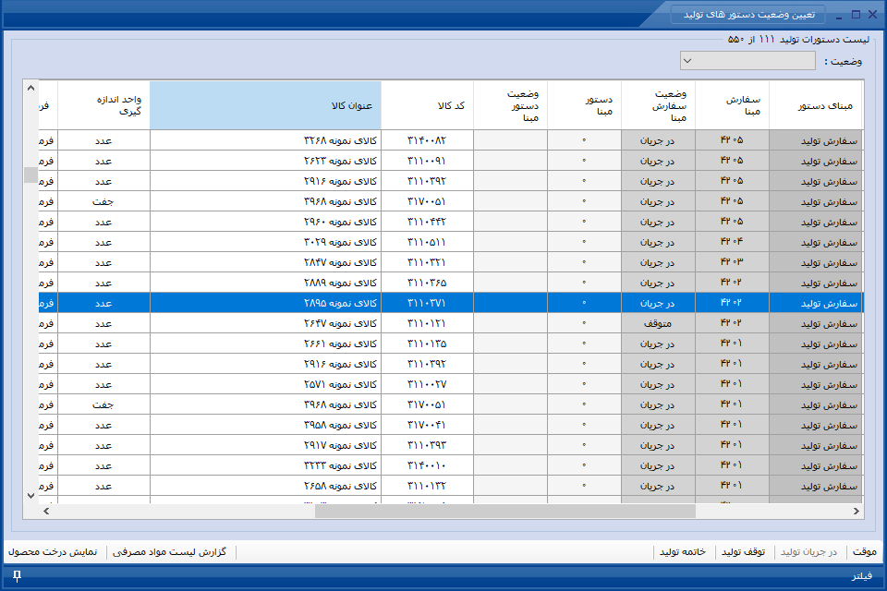
Task: Click the خاتمه تولید button
Action: (x=682, y=551)
